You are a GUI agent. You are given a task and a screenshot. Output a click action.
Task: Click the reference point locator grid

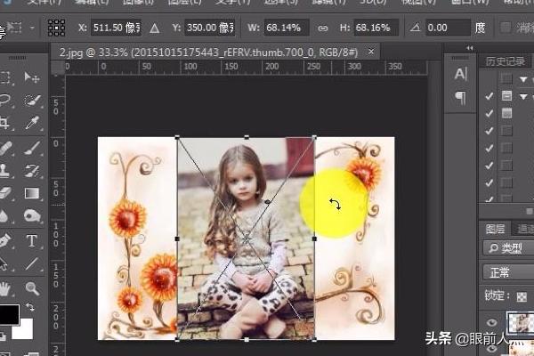(x=56, y=28)
